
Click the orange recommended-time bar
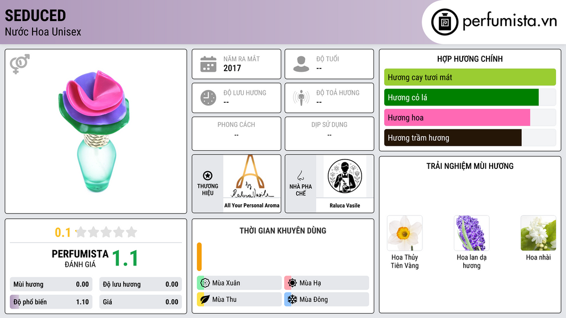pos(199,257)
